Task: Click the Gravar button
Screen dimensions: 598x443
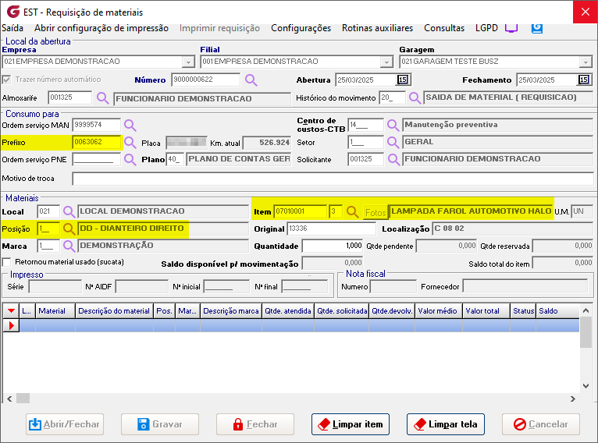Action: pos(160,424)
